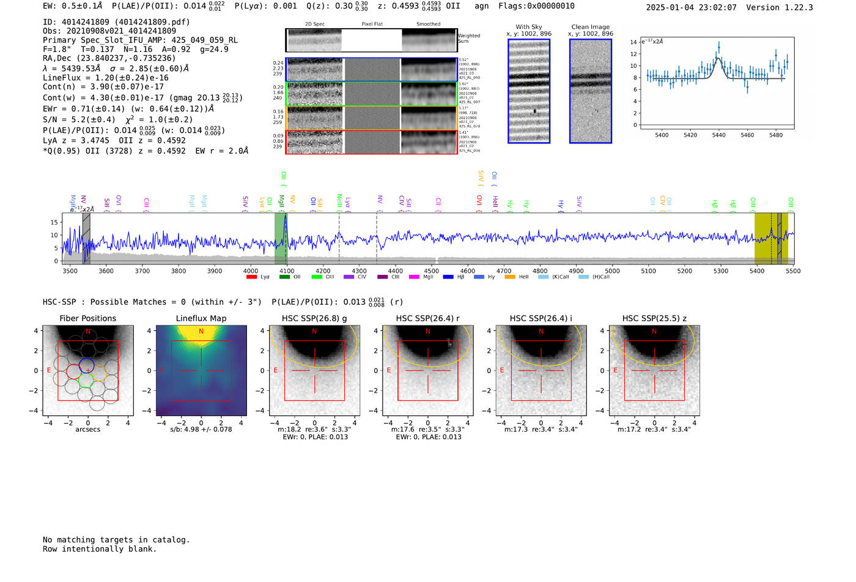Image resolution: width=856 pixels, height=582 pixels.
Task: Select the blue-bordered 2D spectrum row
Action: tap(371, 70)
